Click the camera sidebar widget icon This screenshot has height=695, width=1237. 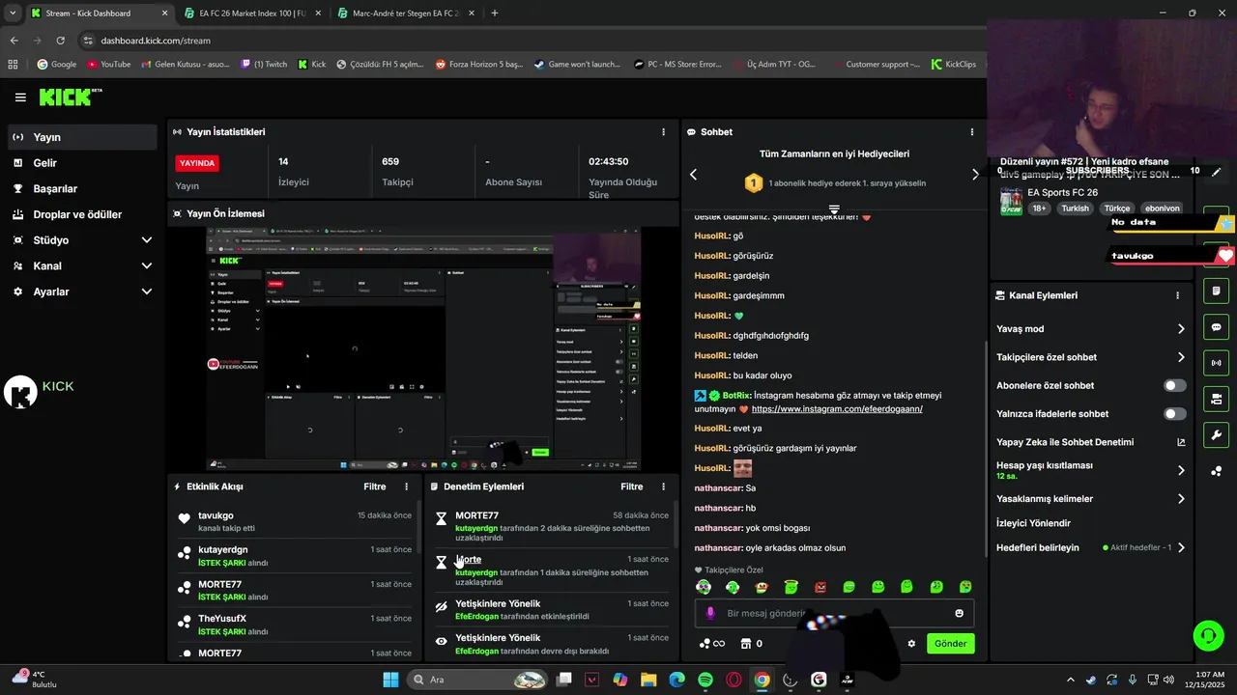[1216, 399]
